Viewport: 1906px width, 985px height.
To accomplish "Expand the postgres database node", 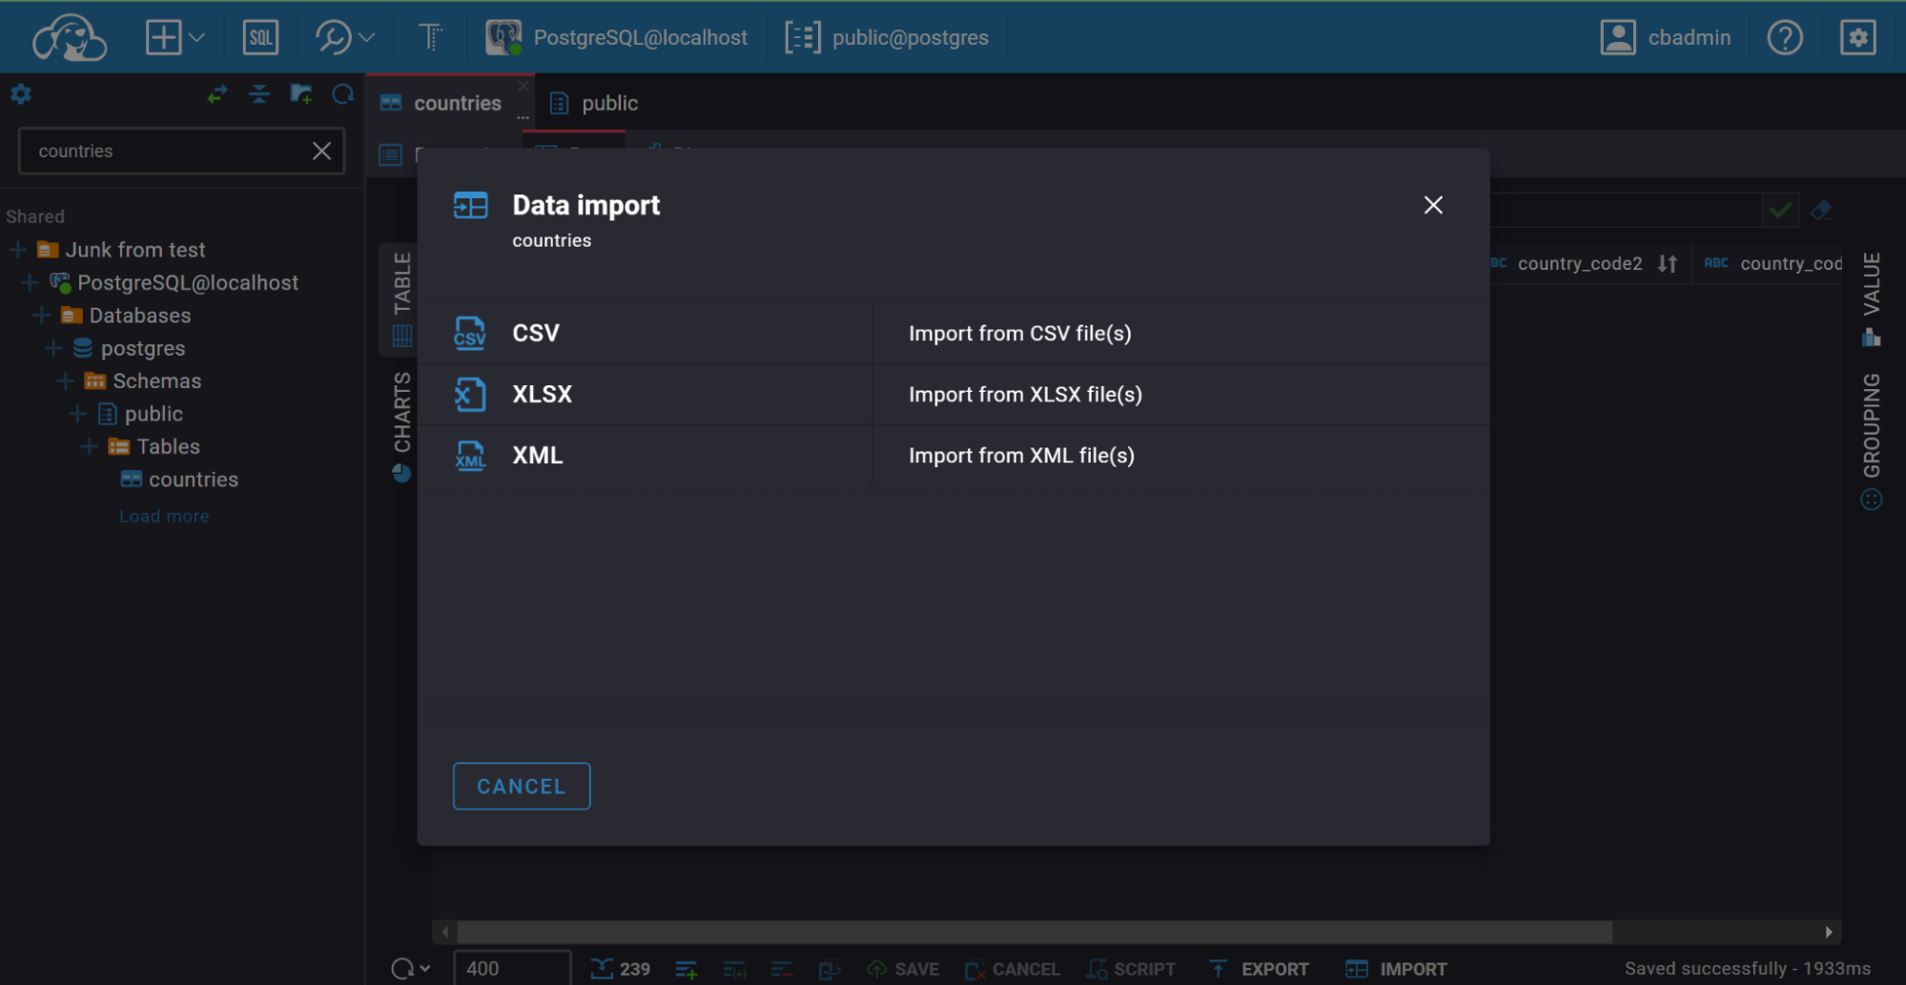I will (x=53, y=348).
